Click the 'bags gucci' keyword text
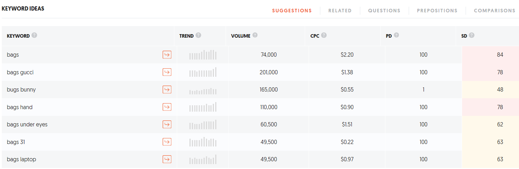This screenshot has height=169, width=519. [x=20, y=72]
